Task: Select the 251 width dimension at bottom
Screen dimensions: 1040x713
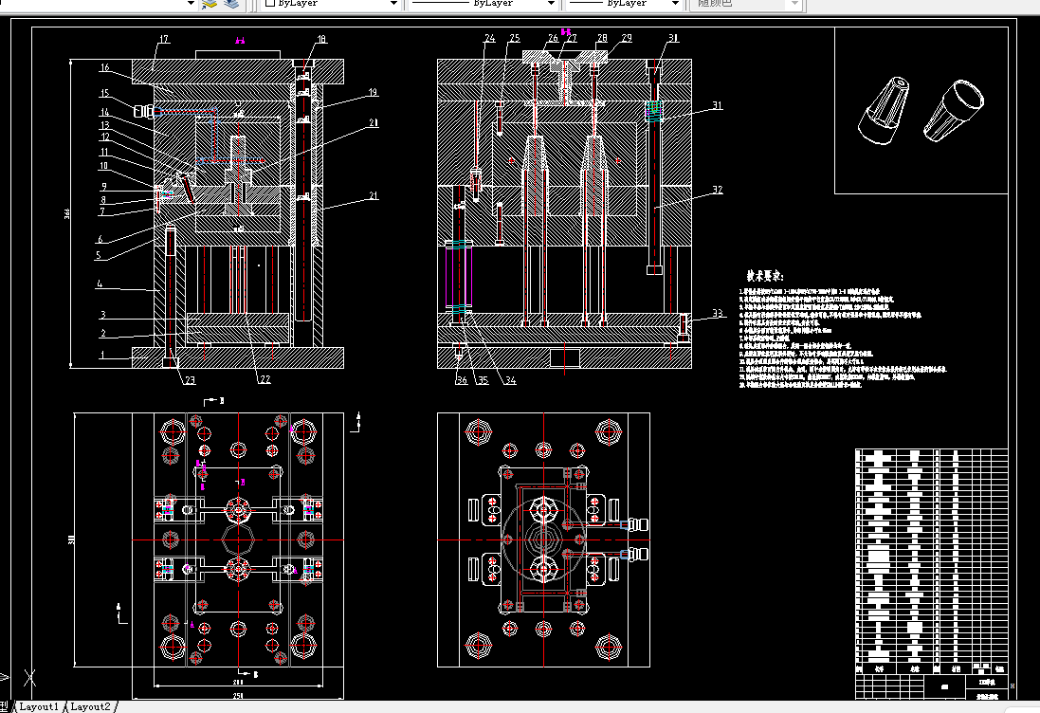Action: pos(238,696)
